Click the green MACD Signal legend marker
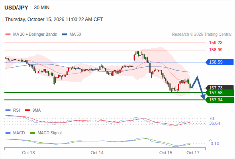Image resolution: width=235 pixels, height=159 pixels. (x=32, y=133)
